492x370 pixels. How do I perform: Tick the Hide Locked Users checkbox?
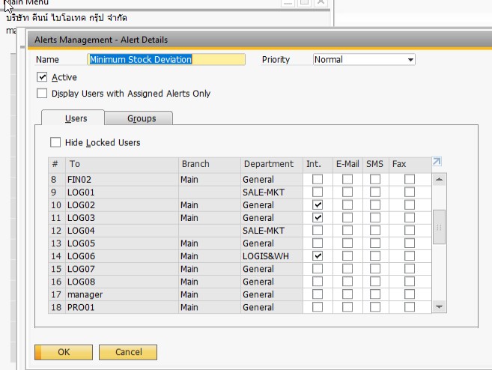[x=55, y=142]
